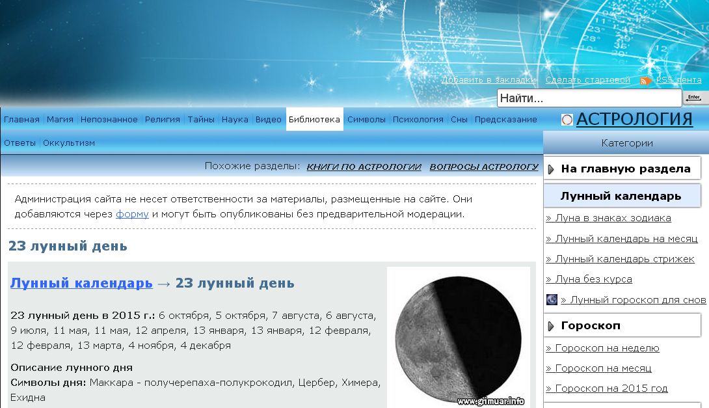Follow the форму link in disclaimer
The height and width of the screenshot is (408, 709).
point(132,214)
